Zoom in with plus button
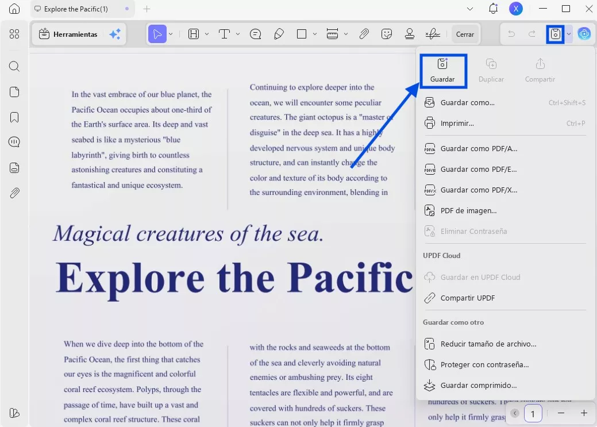This screenshot has height=427, width=597. tap(584, 413)
